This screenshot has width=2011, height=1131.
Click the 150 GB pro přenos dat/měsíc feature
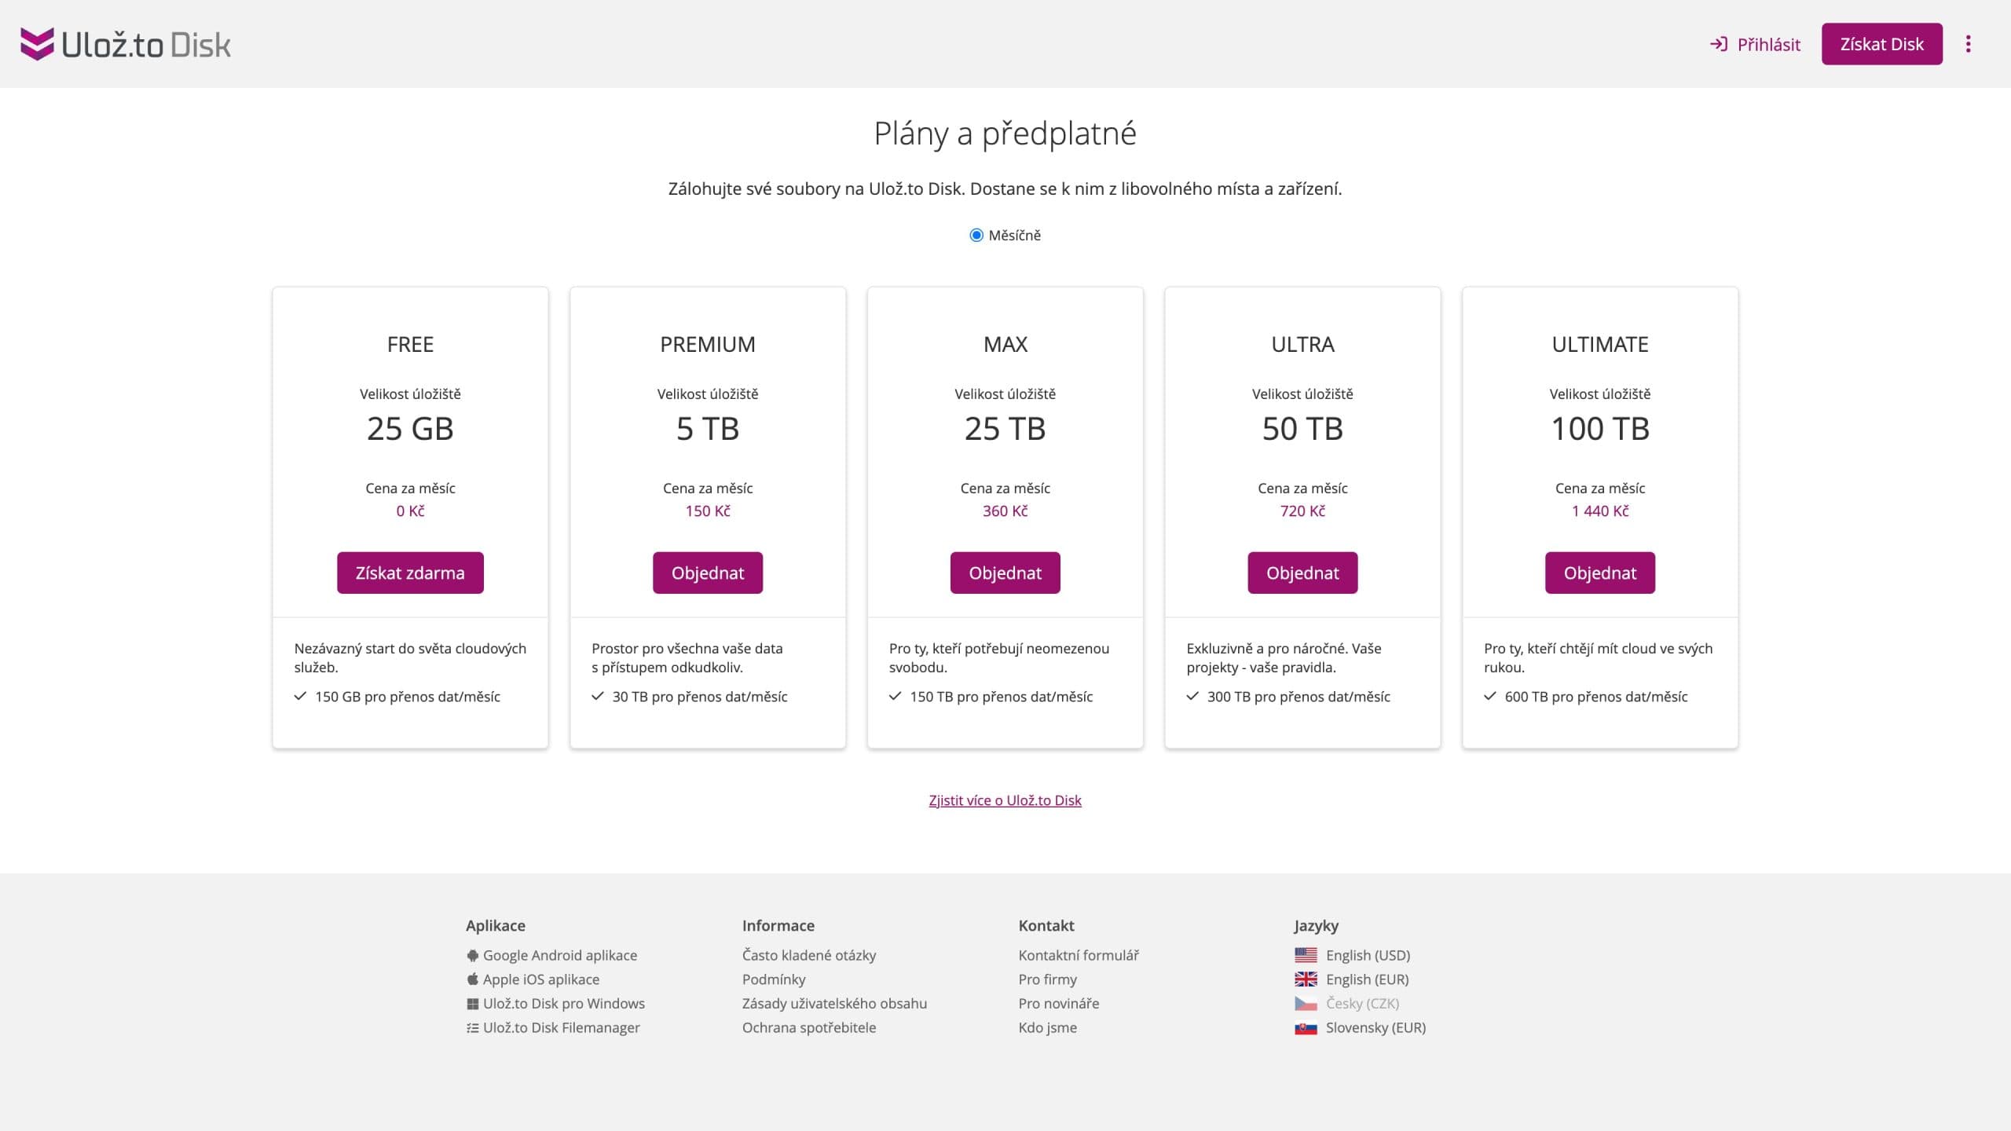pos(408,697)
